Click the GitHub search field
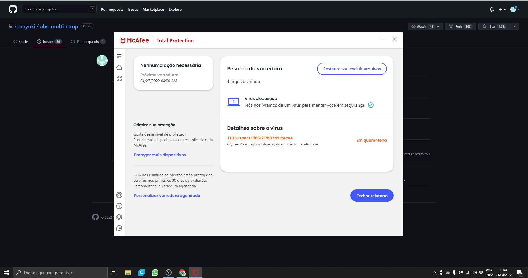The image size is (528, 278). 59,9
